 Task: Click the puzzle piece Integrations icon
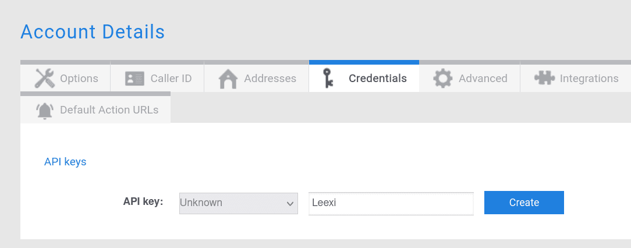tap(544, 78)
